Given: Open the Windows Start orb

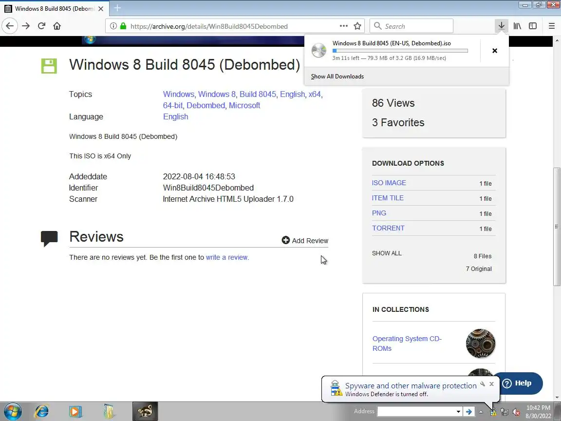Looking at the screenshot, I should pyautogui.click(x=13, y=411).
